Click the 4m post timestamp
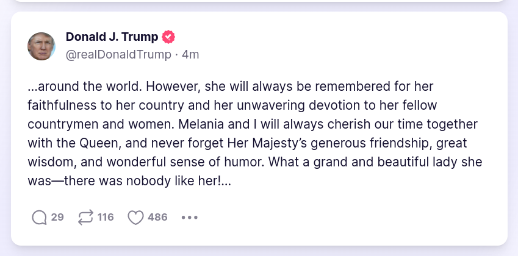This screenshot has height=256, width=518. (x=190, y=54)
